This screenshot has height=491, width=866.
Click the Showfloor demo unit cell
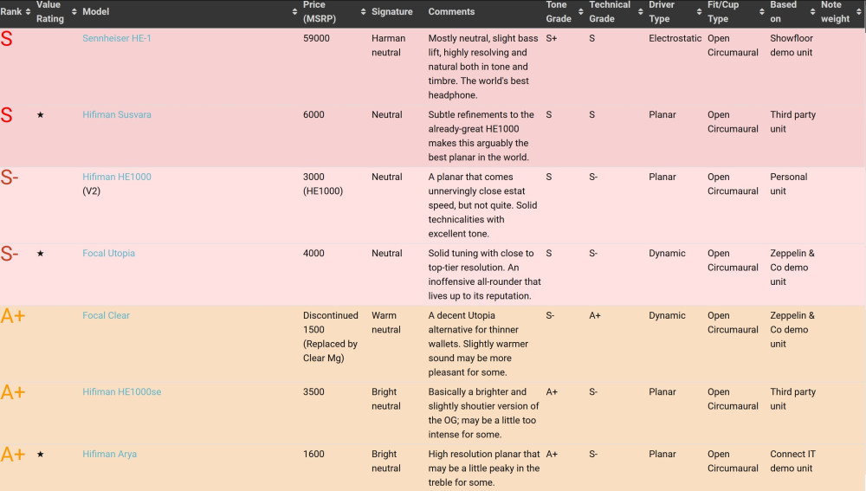coord(792,45)
